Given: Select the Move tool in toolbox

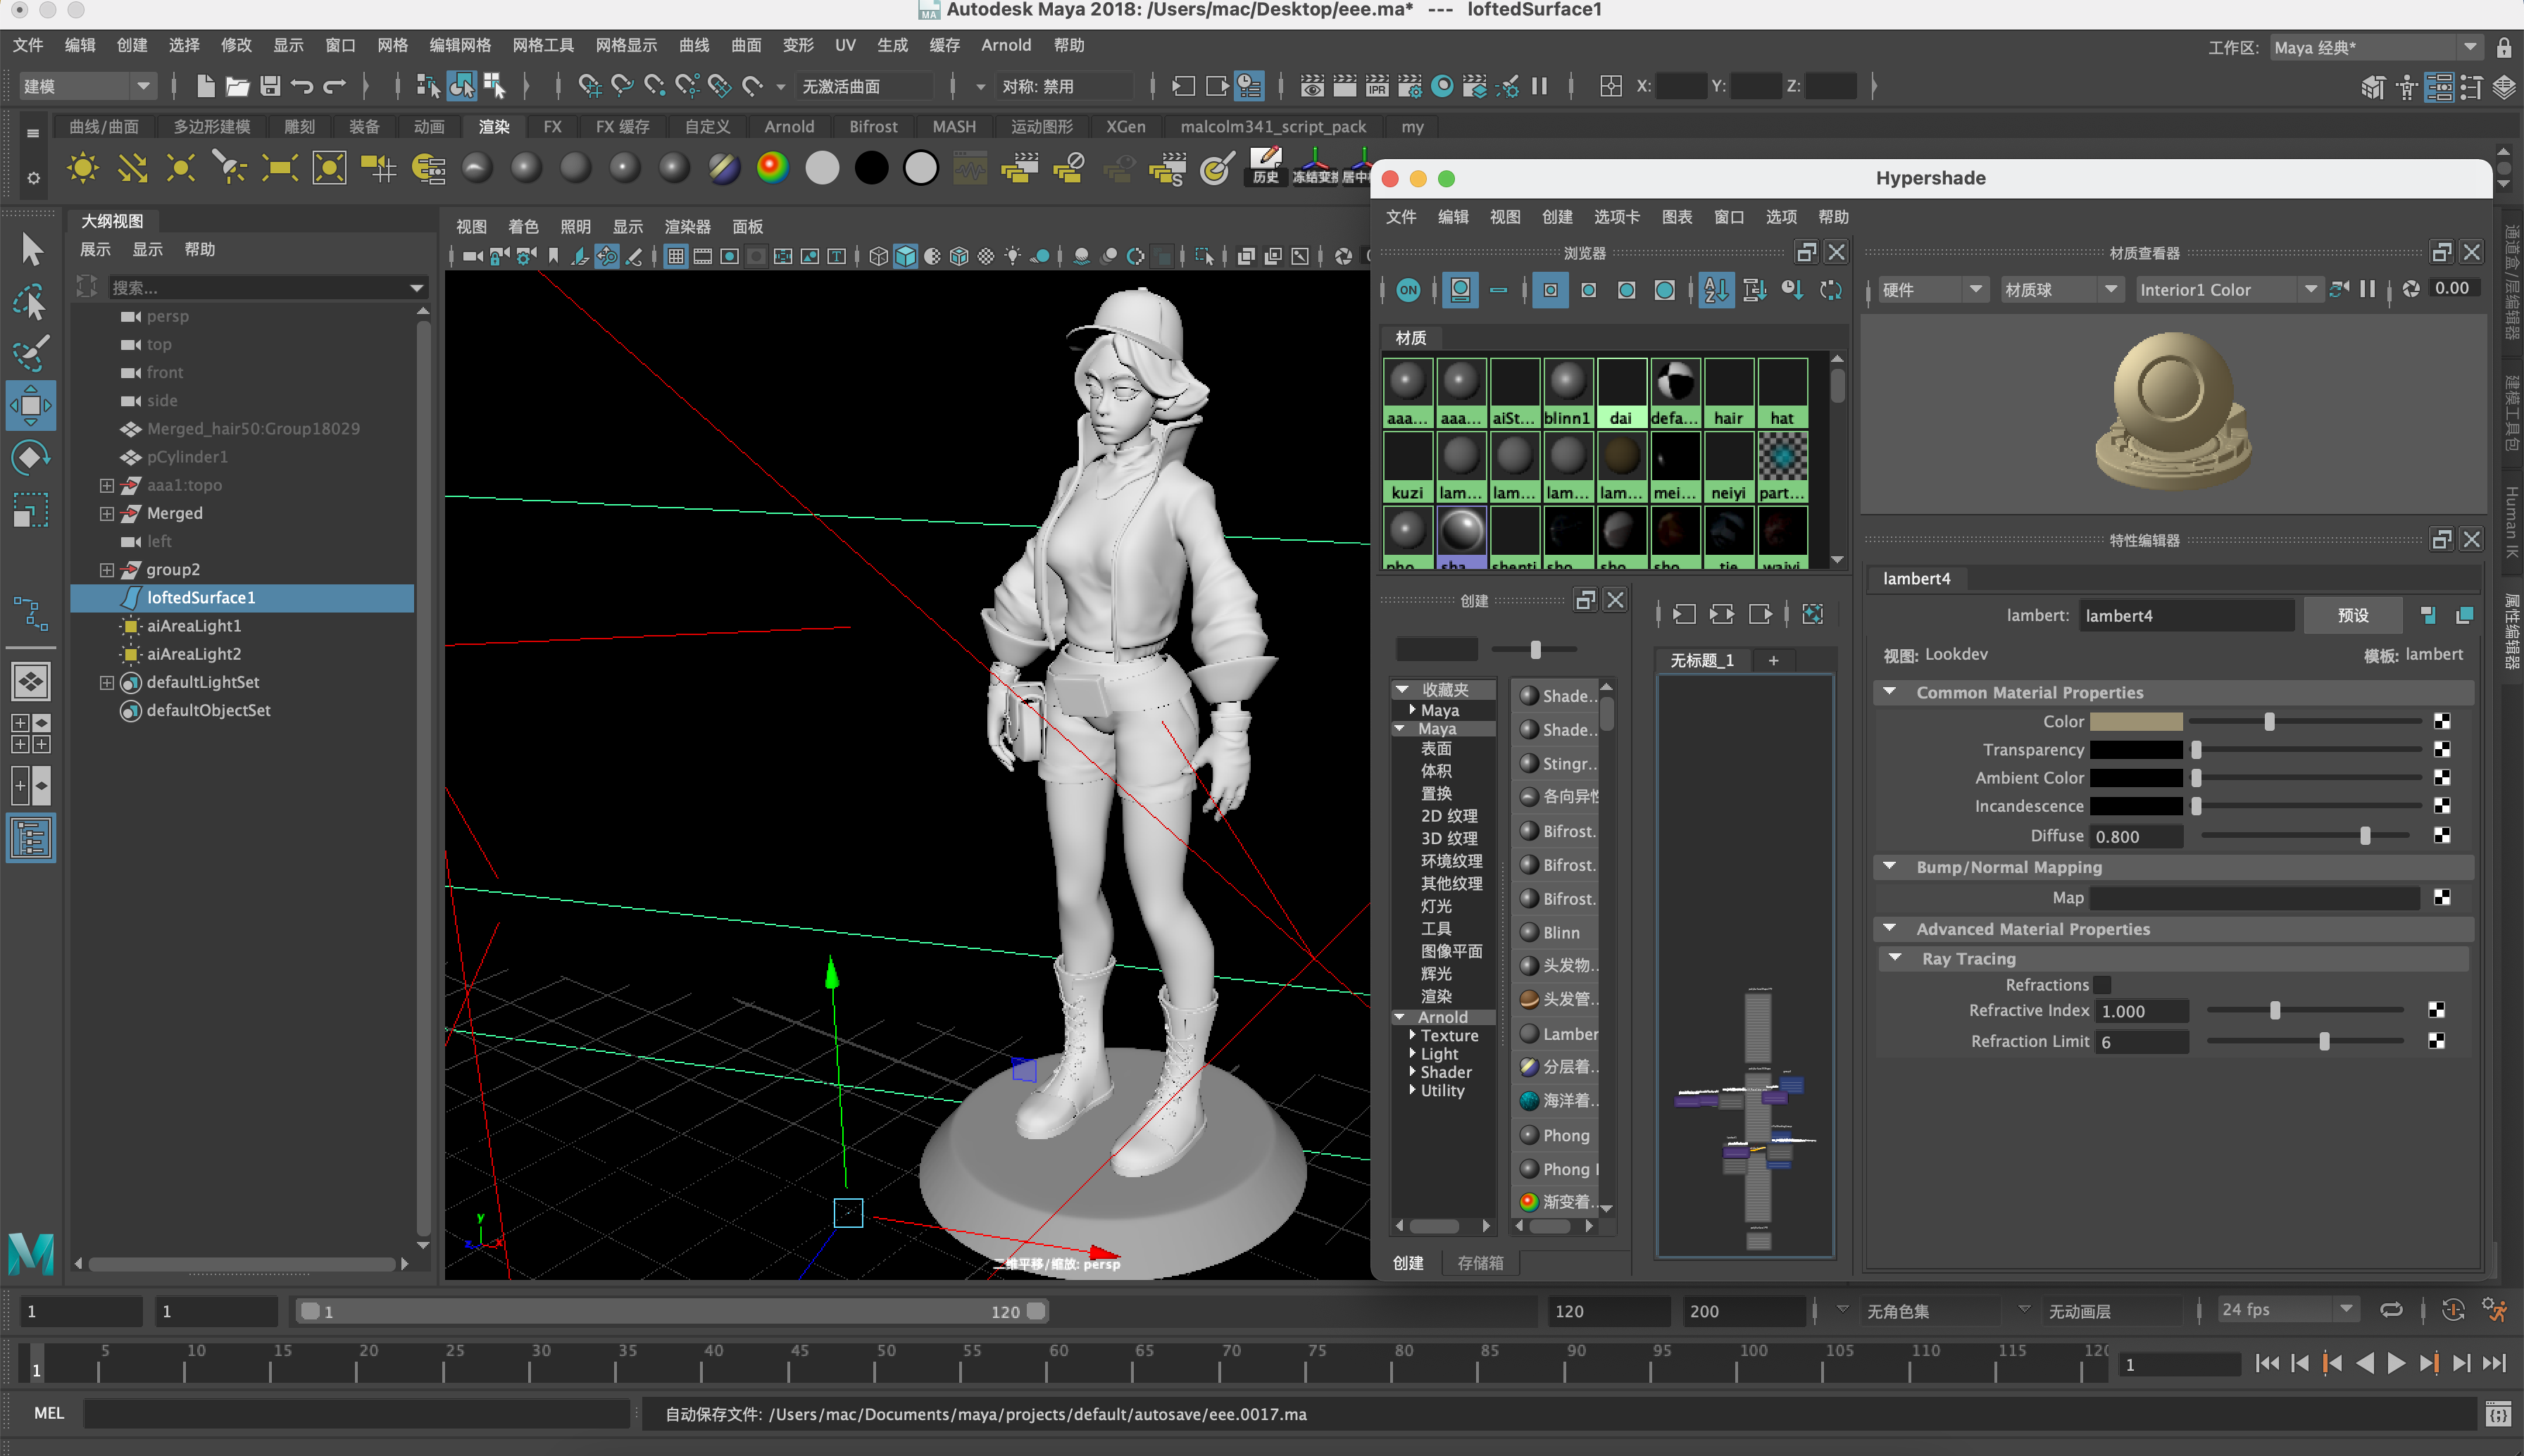Looking at the screenshot, I should [x=31, y=406].
